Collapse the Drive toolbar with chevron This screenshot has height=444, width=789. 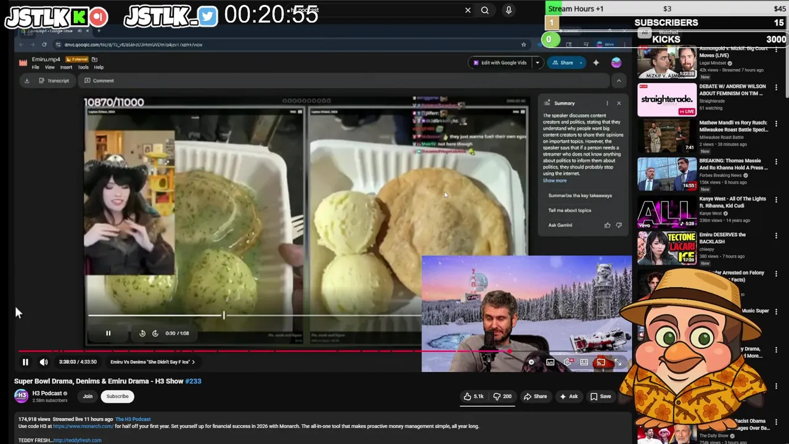pos(619,80)
